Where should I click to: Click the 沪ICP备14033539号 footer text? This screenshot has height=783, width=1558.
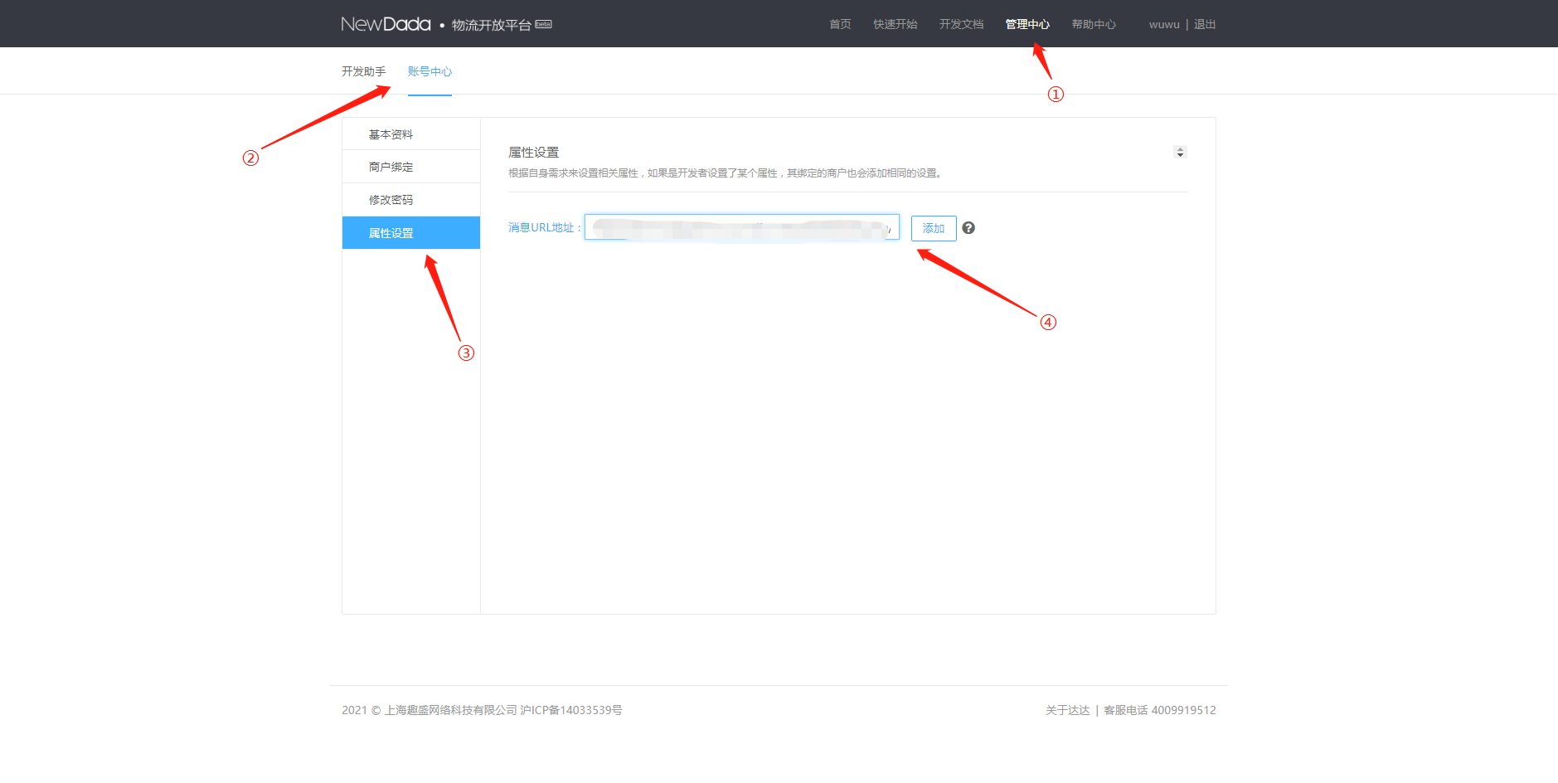(571, 710)
